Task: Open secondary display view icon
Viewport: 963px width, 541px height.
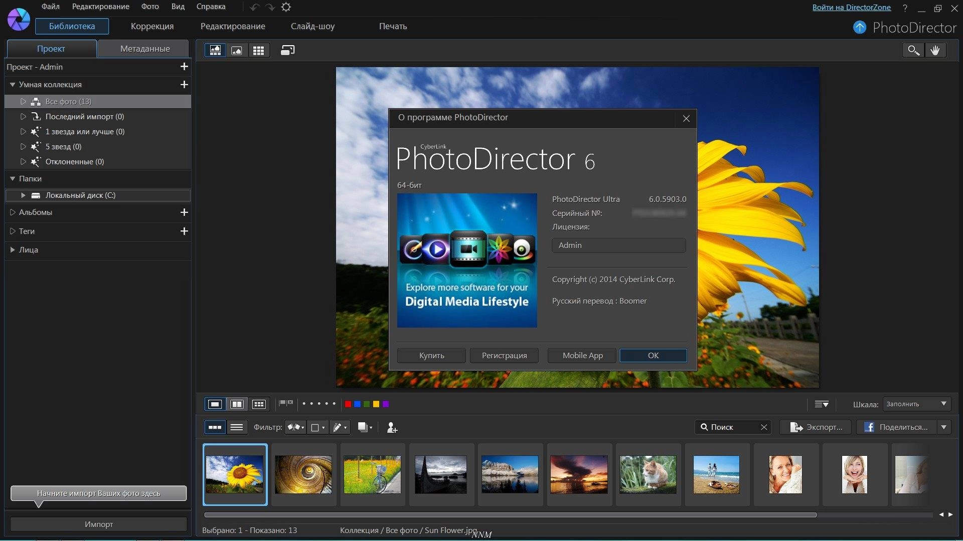Action: (x=287, y=50)
